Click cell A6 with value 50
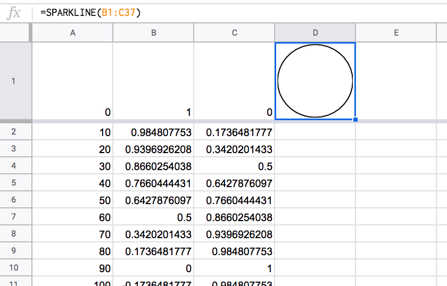 tap(73, 199)
